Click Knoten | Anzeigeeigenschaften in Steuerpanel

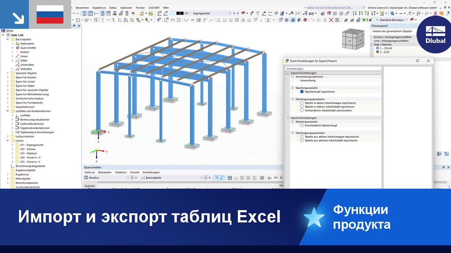(392, 37)
